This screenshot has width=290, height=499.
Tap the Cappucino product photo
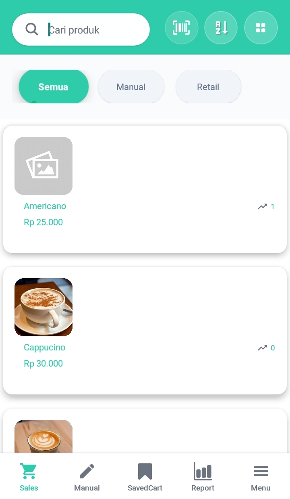coord(43,307)
